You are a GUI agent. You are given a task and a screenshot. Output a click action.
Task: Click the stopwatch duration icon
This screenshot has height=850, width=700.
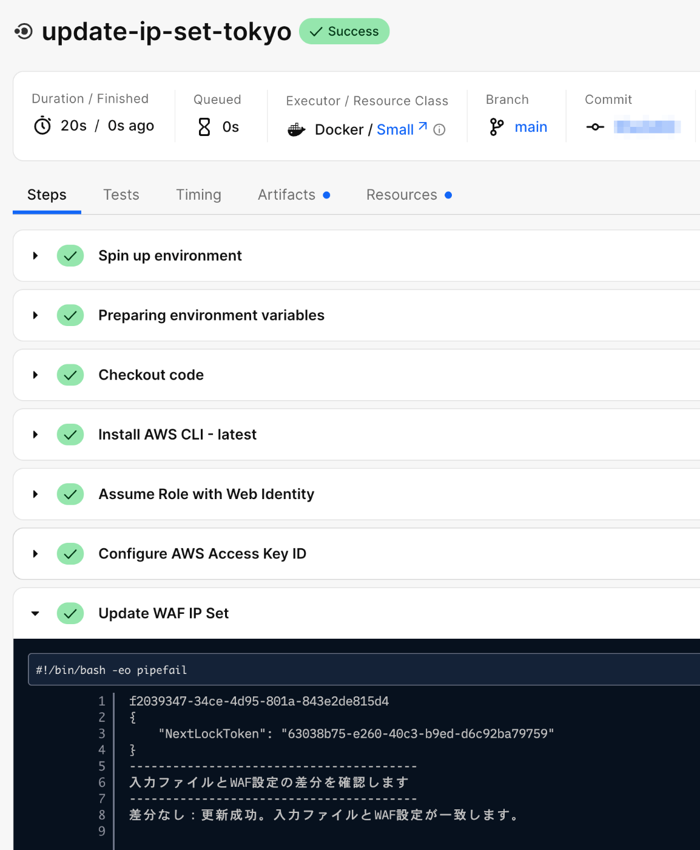pyautogui.click(x=42, y=126)
